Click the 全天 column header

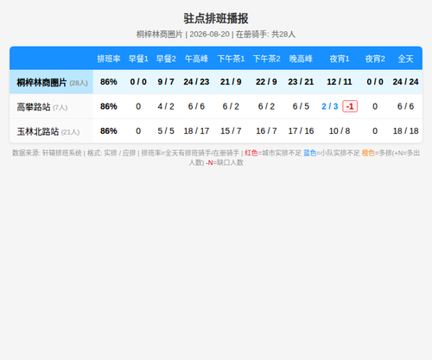(x=405, y=59)
